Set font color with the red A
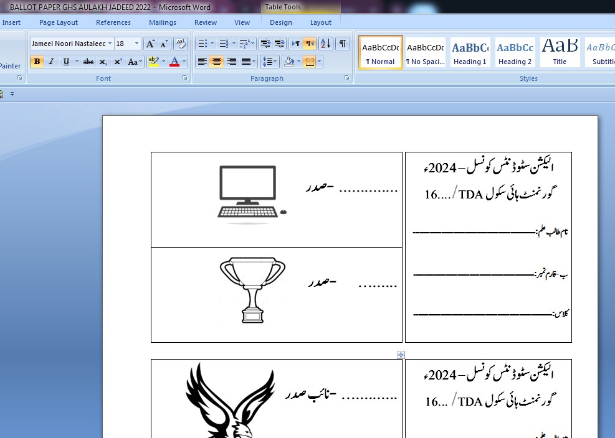Screen dimensions: 615x438 click(x=174, y=62)
